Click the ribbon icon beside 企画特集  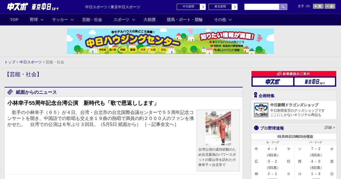(x=255, y=95)
